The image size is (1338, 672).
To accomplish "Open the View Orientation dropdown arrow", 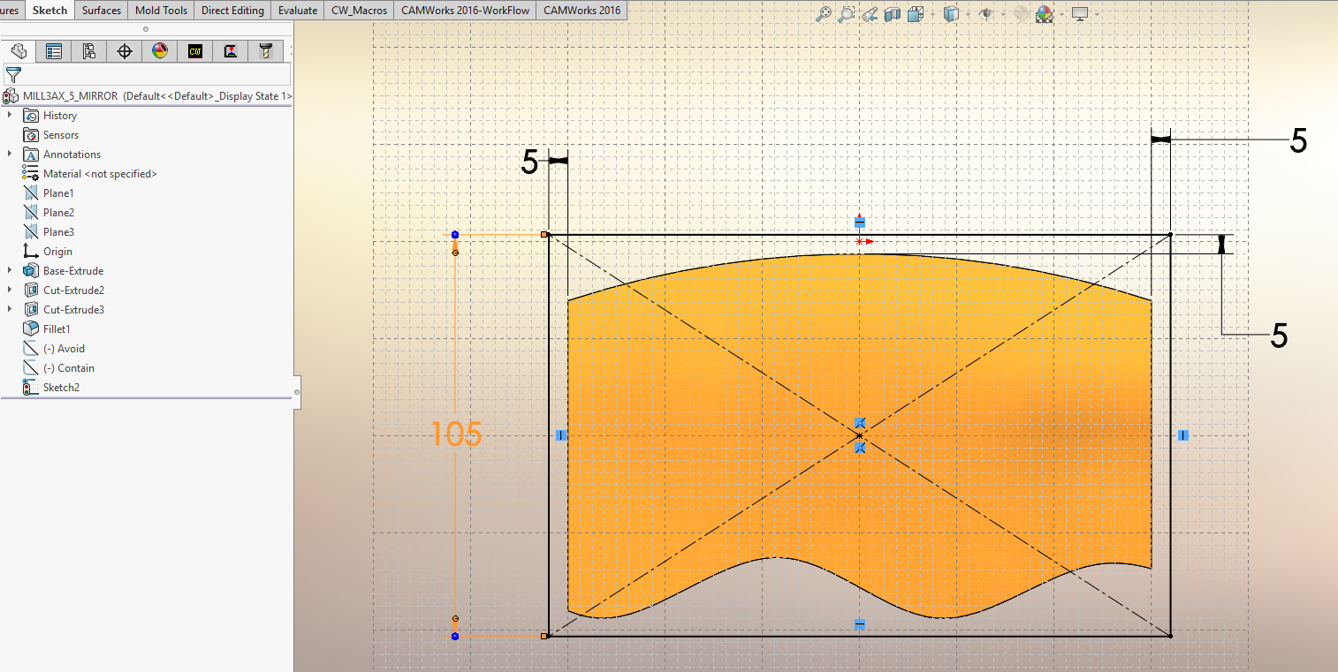I will (933, 15).
